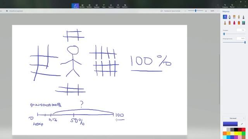Click the Redo button in top bar
248x139 pixels.
(239, 6)
